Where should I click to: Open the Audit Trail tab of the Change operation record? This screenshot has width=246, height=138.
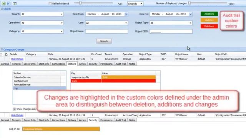click(x=121, y=64)
